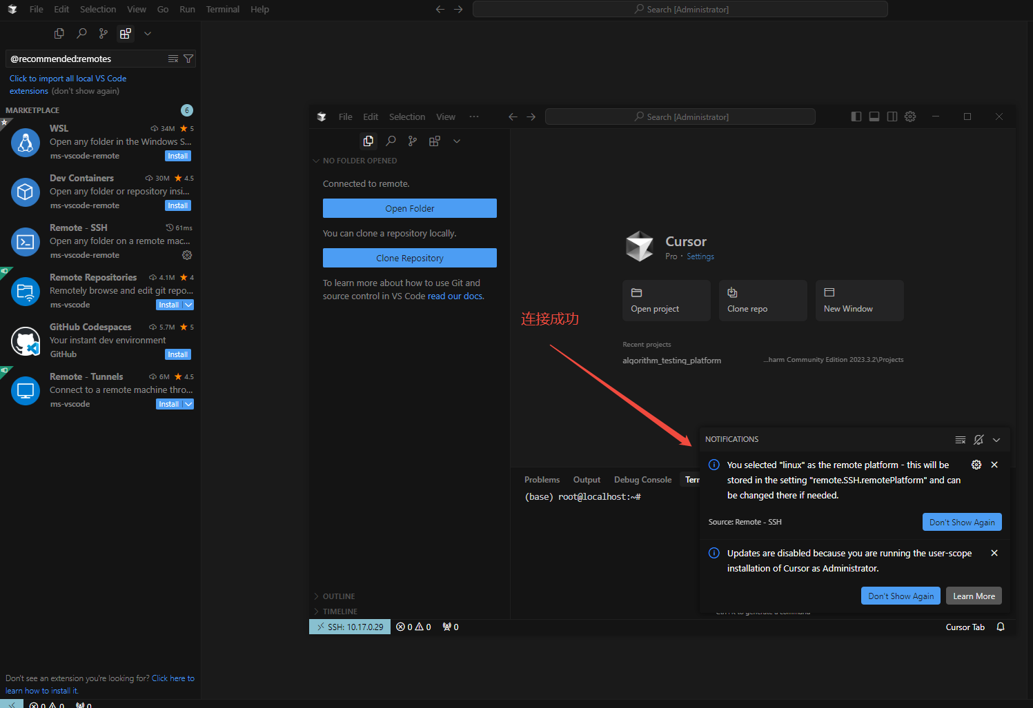
Task: Click the Clone Repository button
Action: (410, 258)
